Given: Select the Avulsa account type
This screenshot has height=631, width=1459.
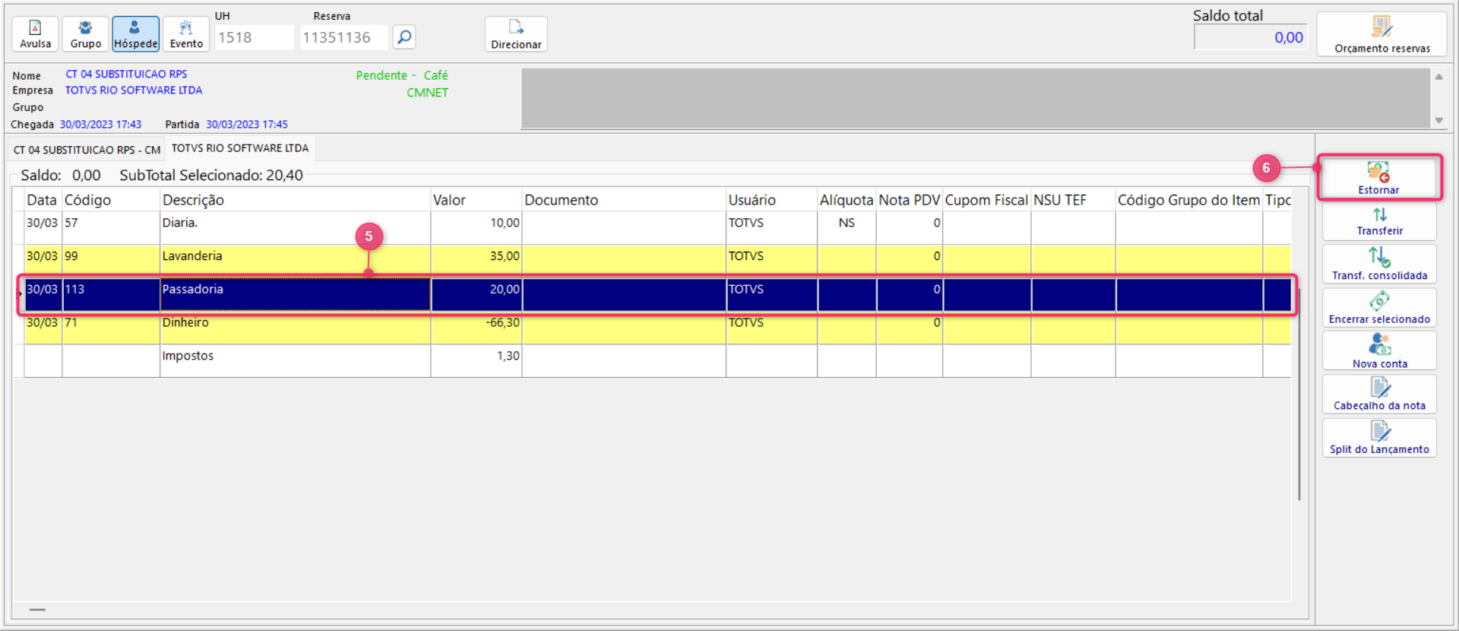Looking at the screenshot, I should tap(35, 34).
